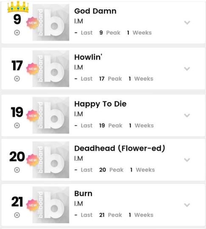
Task: Open the Billboard cover thumbnail for Deadhead
Action: (x=51, y=159)
